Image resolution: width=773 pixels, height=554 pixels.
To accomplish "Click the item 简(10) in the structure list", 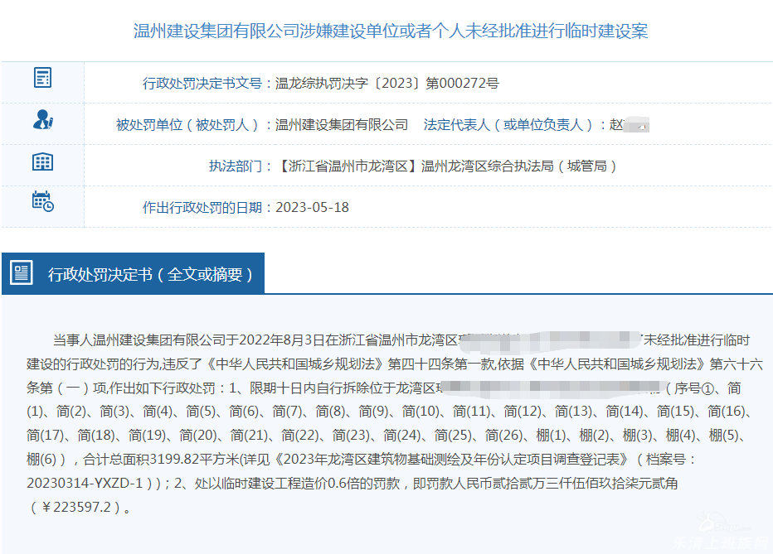I will tap(421, 412).
